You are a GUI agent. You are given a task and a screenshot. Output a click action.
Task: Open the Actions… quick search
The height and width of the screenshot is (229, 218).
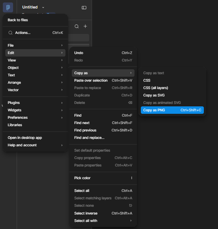click(x=35, y=33)
